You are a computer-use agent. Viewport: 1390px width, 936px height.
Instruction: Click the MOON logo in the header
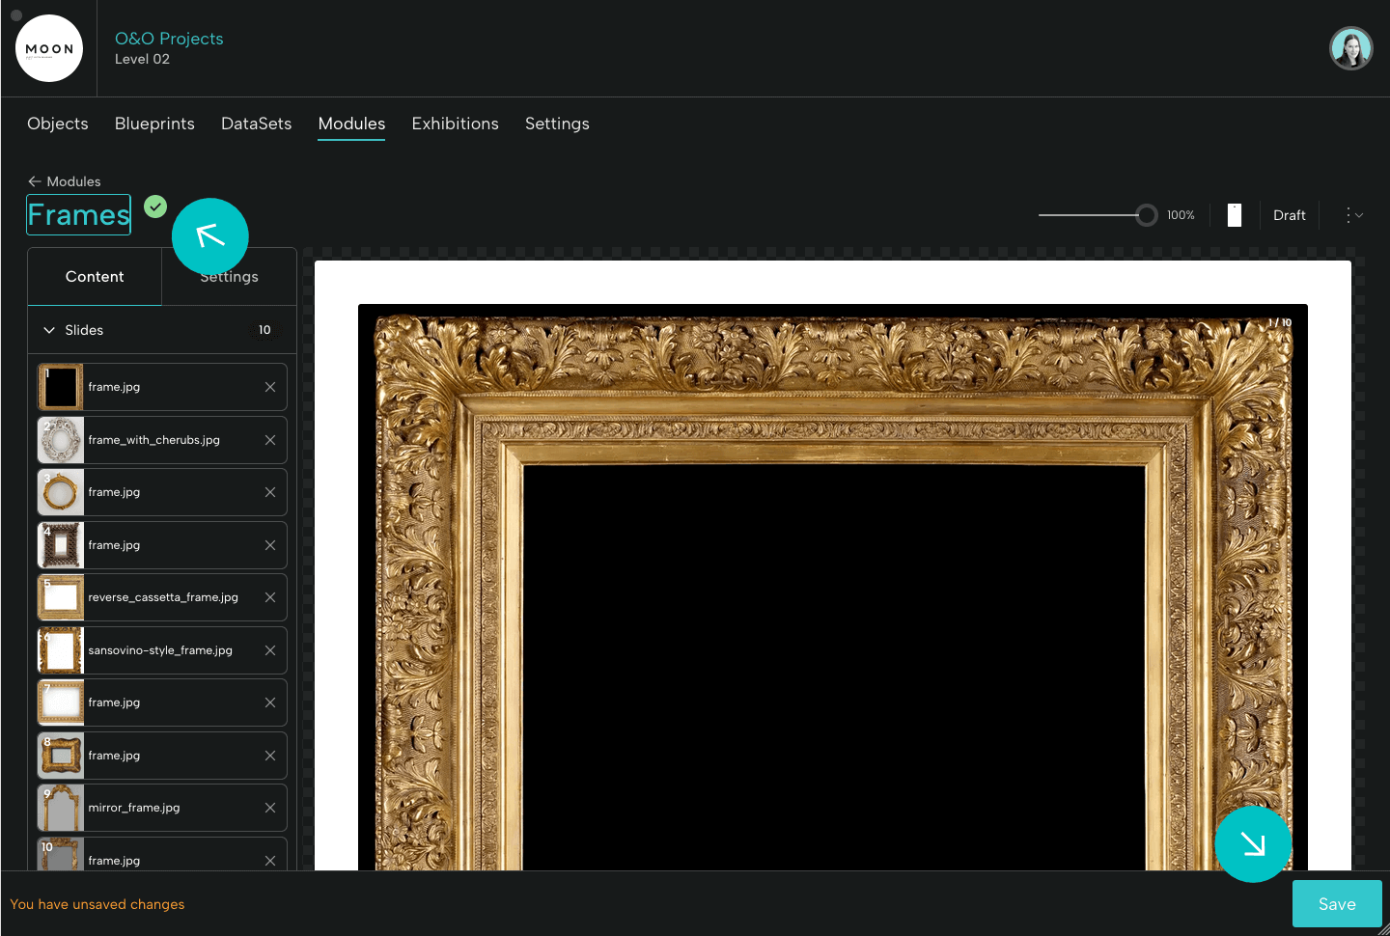pos(49,47)
